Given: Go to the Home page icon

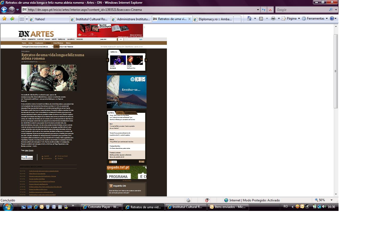Looking at the screenshot, I should coord(249,18).
